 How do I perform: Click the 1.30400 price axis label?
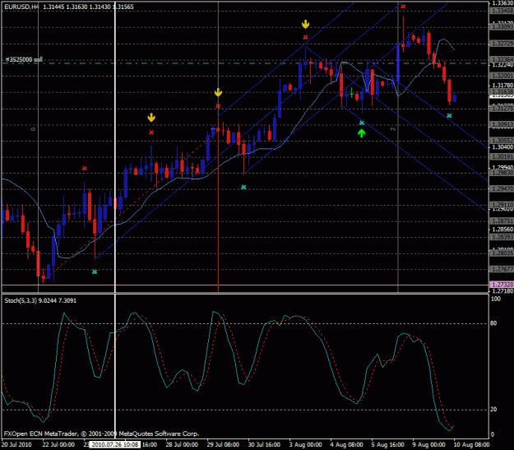coord(502,147)
